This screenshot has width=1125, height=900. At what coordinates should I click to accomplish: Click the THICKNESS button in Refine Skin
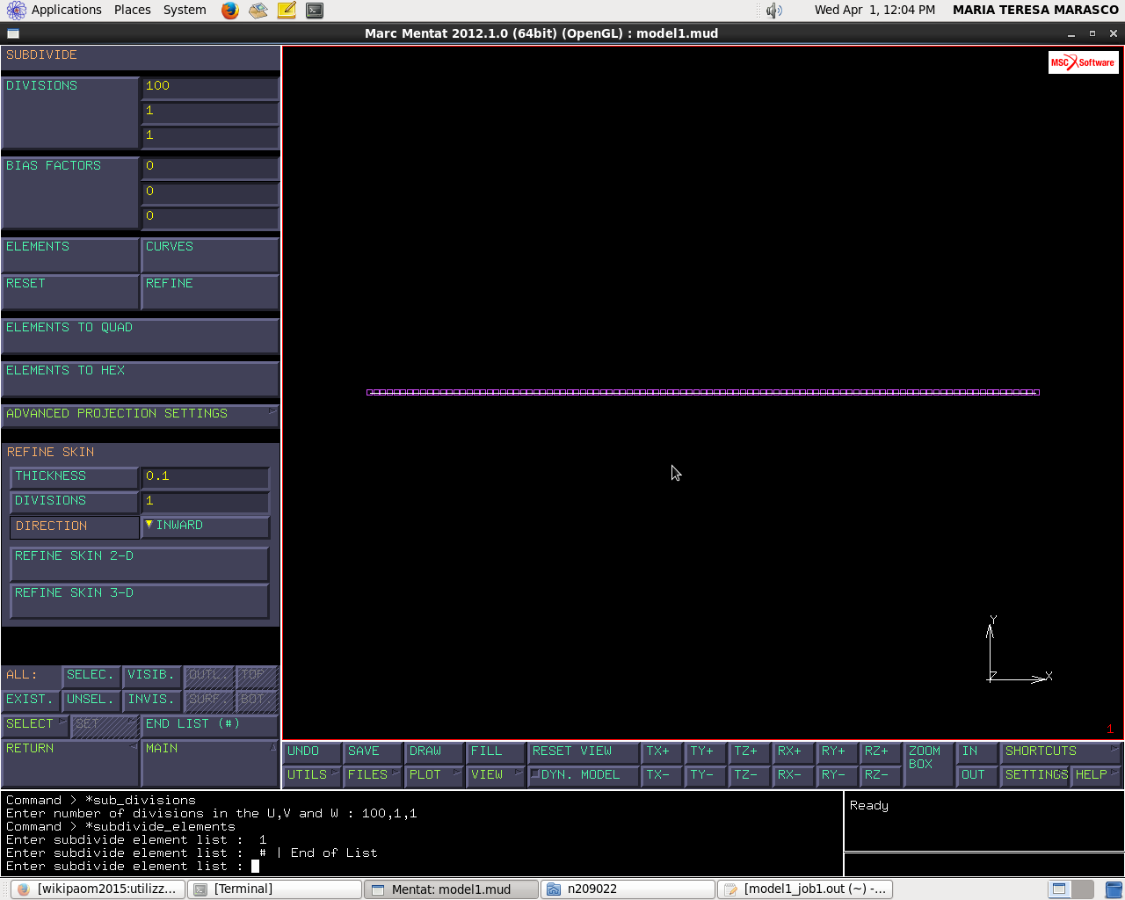pos(74,476)
